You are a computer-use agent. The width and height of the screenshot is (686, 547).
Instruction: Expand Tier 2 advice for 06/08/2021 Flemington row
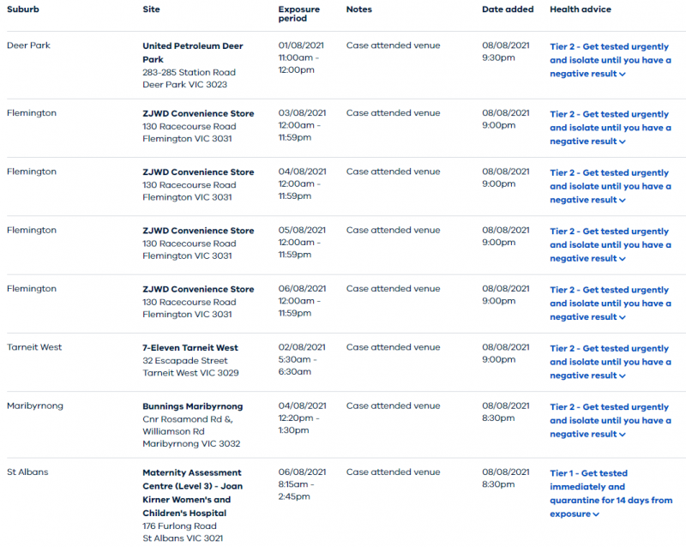pyautogui.click(x=610, y=304)
